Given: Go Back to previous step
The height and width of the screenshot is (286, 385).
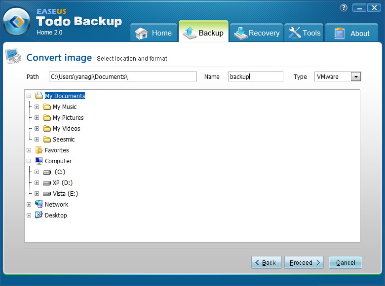Looking at the screenshot, I should (x=267, y=262).
